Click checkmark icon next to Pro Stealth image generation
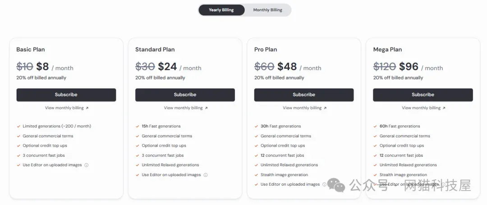Image resolution: width=487 pixels, height=205 pixels. click(257, 175)
